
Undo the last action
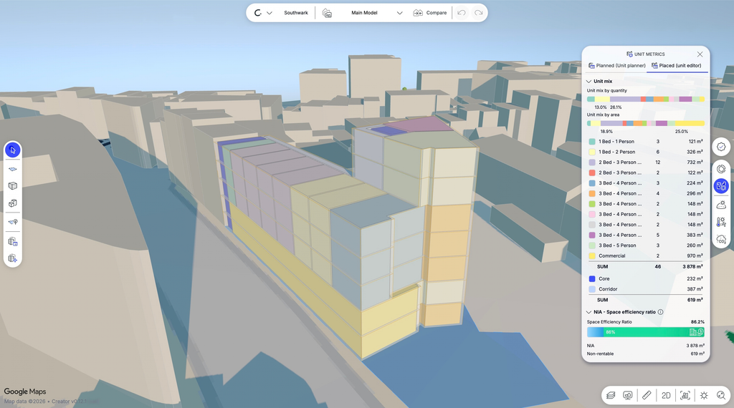[462, 13]
